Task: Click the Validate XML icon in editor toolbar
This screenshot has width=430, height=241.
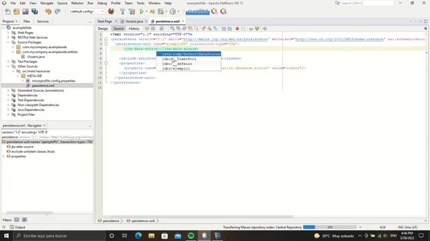Action: (257, 28)
